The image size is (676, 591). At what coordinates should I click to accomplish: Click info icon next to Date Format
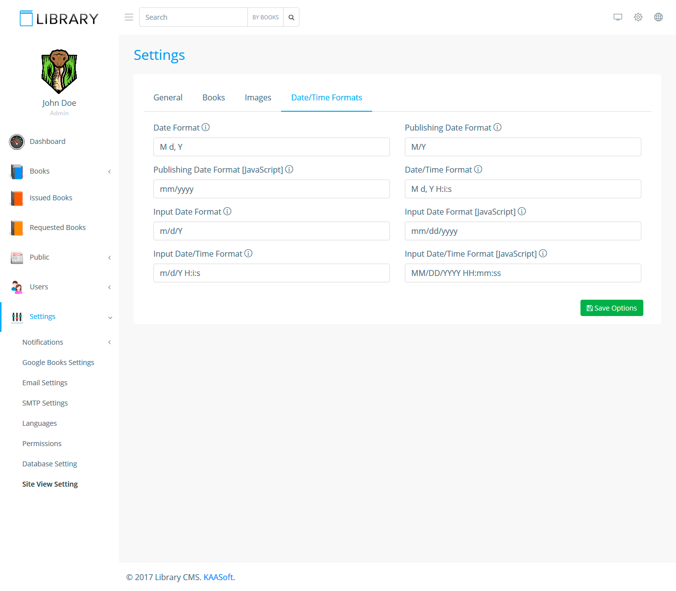206,128
